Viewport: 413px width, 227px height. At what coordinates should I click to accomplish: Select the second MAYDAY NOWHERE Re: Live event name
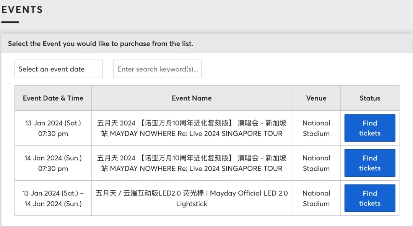[192, 163]
